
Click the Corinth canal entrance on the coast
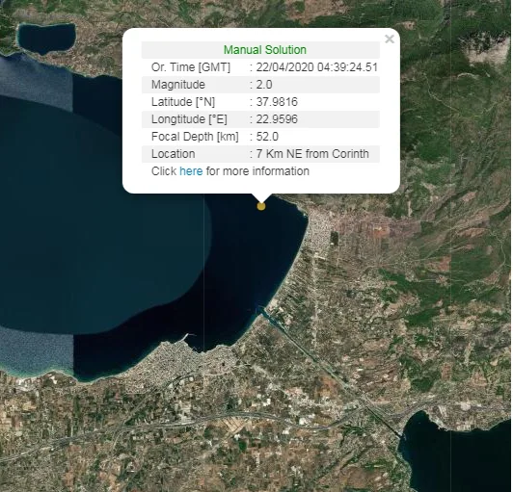click(x=260, y=310)
